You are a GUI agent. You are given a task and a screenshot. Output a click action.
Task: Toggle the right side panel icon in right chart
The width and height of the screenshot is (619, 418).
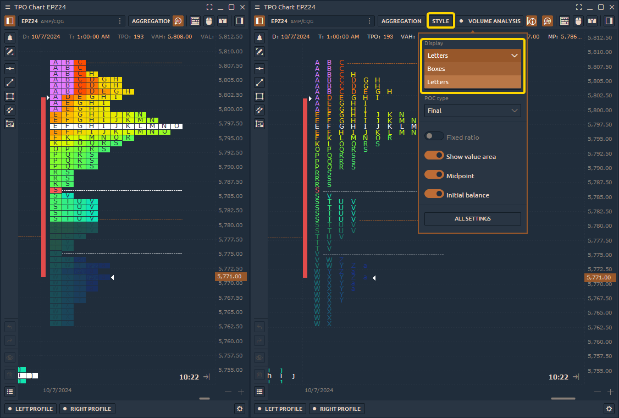(609, 21)
